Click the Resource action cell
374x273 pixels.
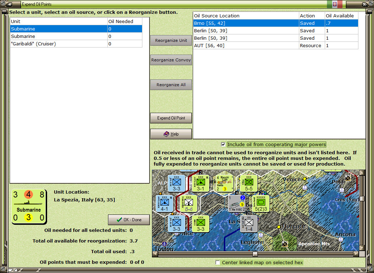coord(312,45)
